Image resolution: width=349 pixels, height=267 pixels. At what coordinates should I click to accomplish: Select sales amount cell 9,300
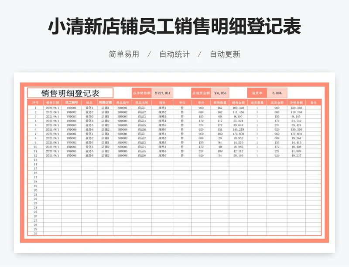[x=238, y=116]
